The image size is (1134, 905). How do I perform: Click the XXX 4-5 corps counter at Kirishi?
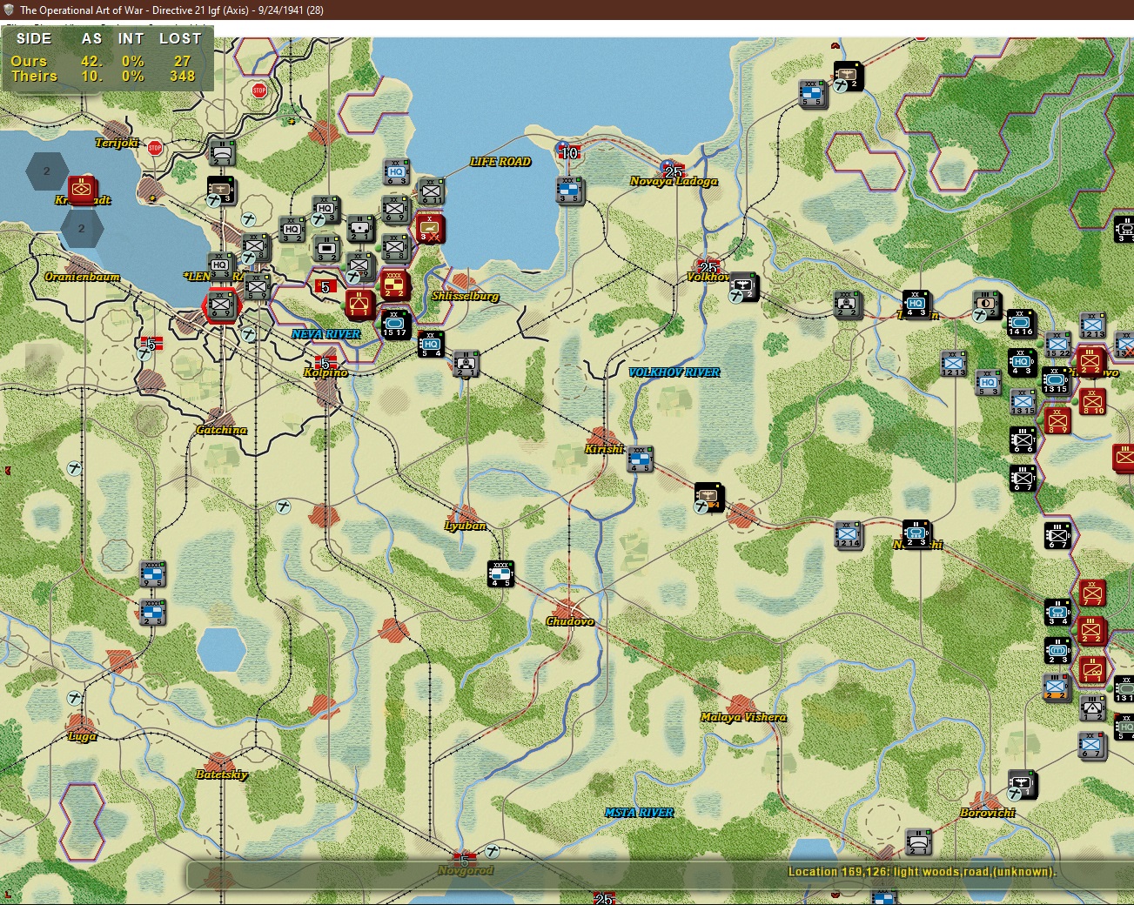pyautogui.click(x=640, y=459)
